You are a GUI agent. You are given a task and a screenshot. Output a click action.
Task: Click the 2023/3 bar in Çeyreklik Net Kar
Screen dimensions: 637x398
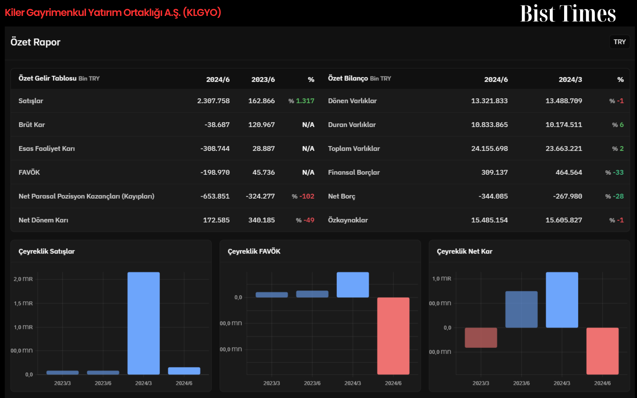[x=481, y=338]
